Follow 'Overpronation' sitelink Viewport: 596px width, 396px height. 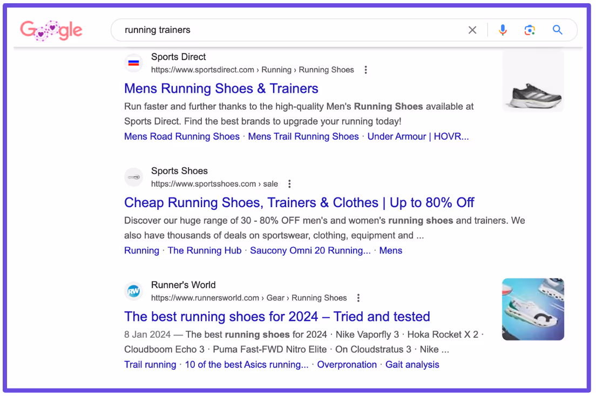click(x=347, y=365)
